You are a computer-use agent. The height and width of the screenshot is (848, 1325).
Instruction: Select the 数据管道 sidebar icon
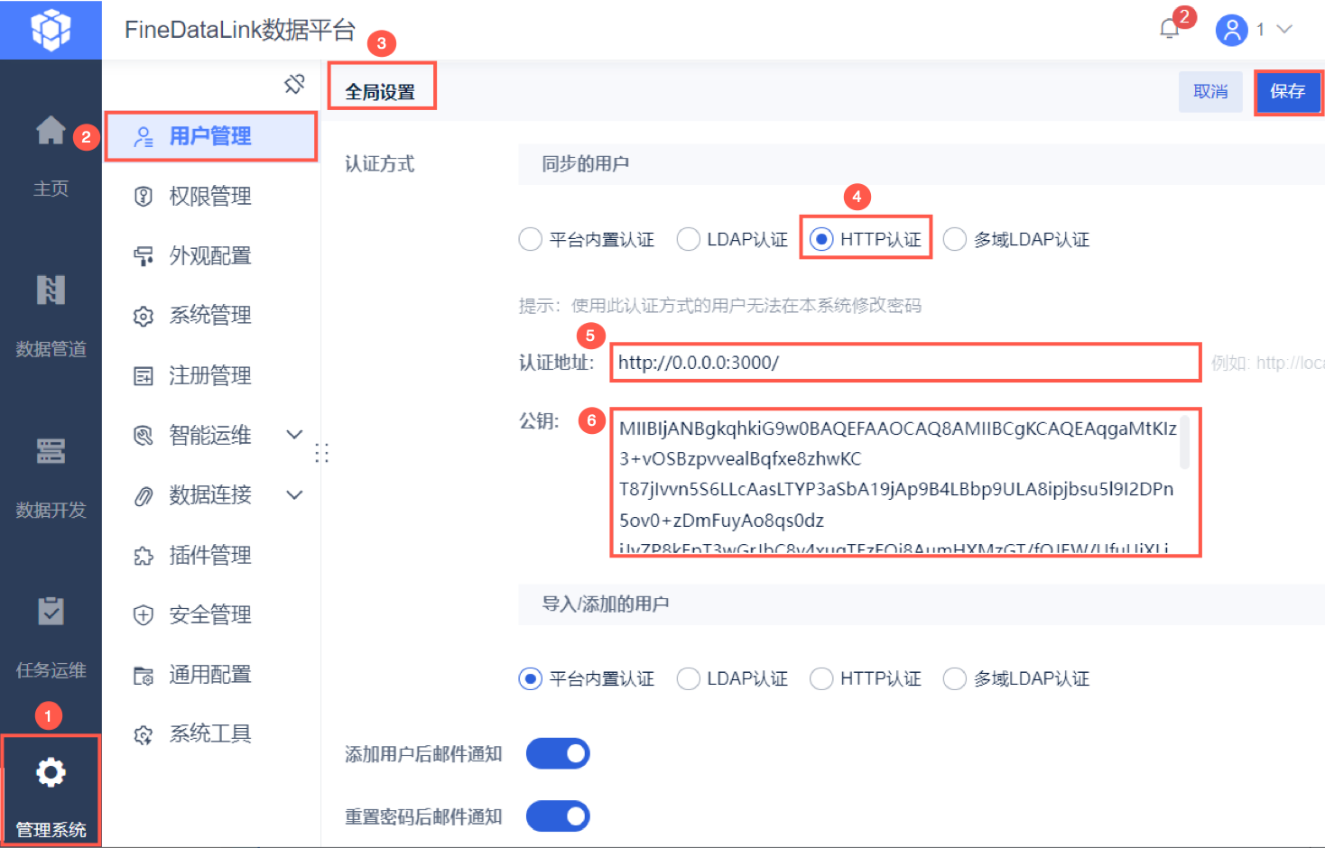(51, 290)
